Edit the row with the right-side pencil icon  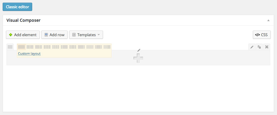252,47
